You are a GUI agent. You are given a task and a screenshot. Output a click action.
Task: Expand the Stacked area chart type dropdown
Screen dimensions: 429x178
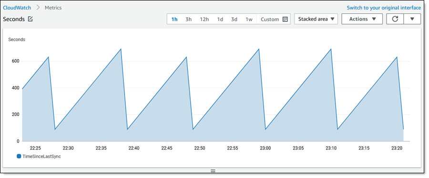click(x=317, y=19)
